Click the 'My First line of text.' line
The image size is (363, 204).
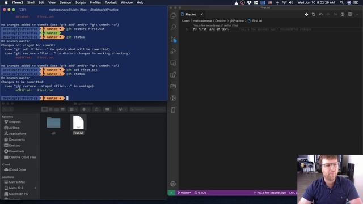click(211, 29)
